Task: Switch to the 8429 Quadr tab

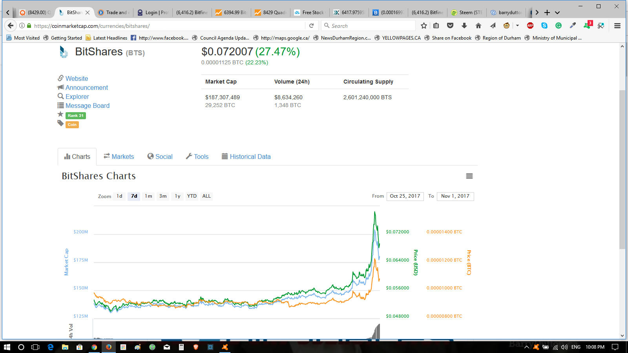Action: tap(270, 13)
